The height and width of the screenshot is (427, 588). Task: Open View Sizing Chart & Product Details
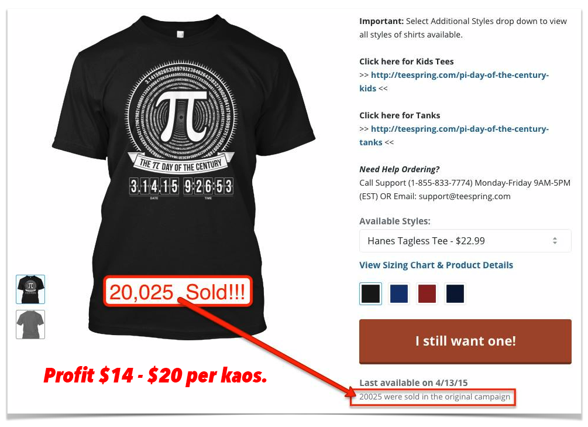click(436, 265)
